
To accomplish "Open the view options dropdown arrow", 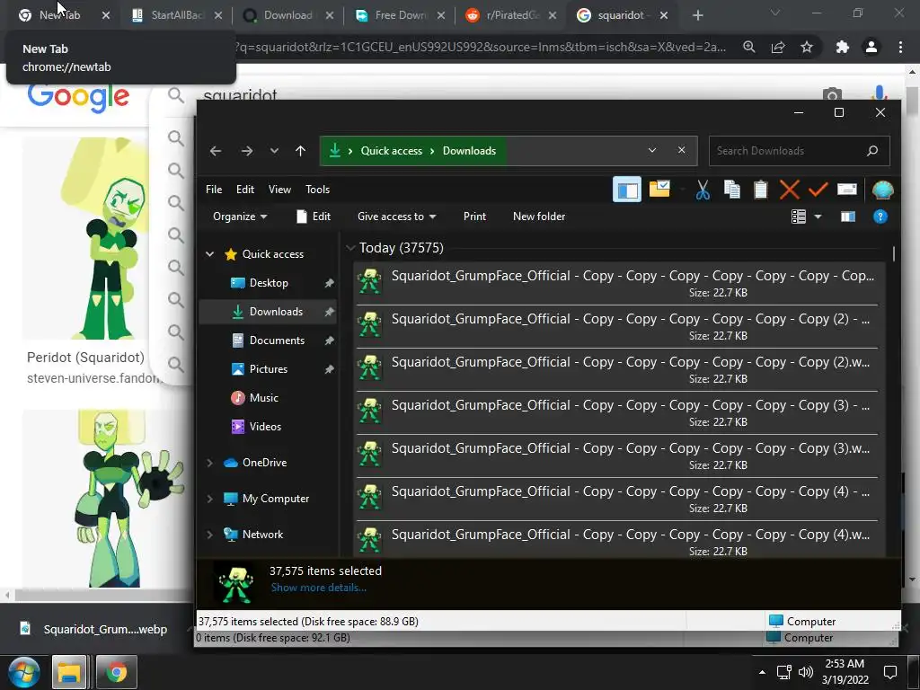I will [x=818, y=217].
